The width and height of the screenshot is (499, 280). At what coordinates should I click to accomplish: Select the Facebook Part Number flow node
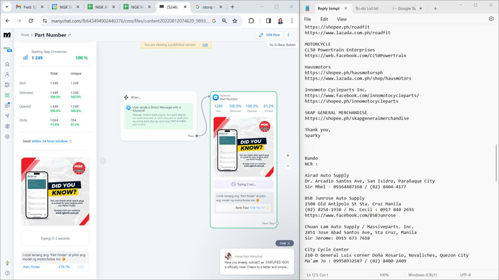[243, 160]
